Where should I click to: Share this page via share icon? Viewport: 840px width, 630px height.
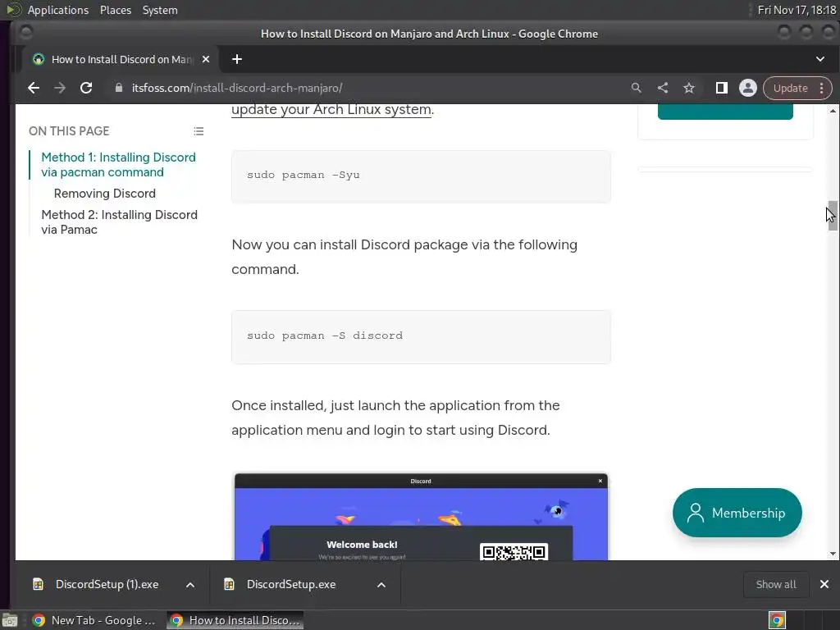663,88
